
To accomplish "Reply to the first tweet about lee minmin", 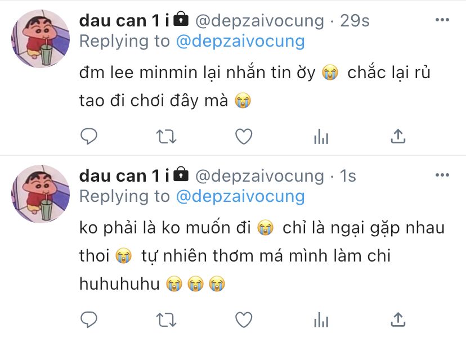I will (x=89, y=136).
